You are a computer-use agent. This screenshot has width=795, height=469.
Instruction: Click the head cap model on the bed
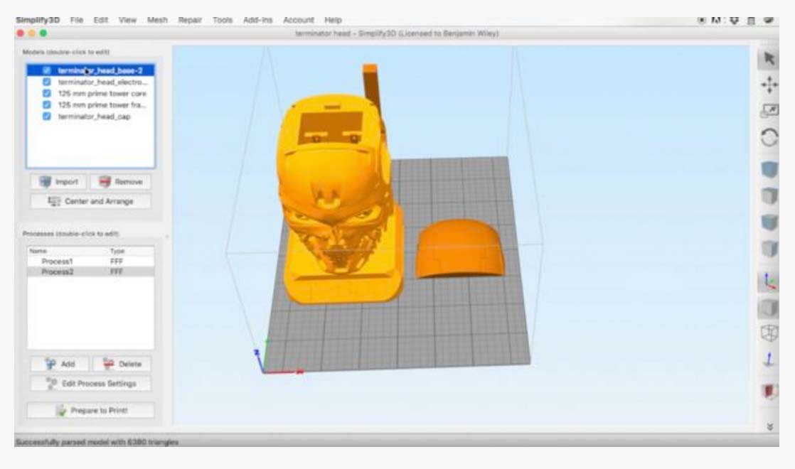(x=460, y=248)
